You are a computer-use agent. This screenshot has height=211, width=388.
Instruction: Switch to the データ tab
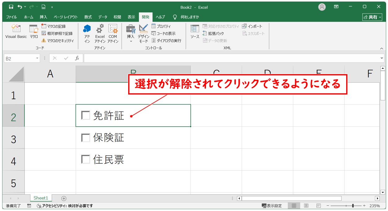click(x=103, y=17)
